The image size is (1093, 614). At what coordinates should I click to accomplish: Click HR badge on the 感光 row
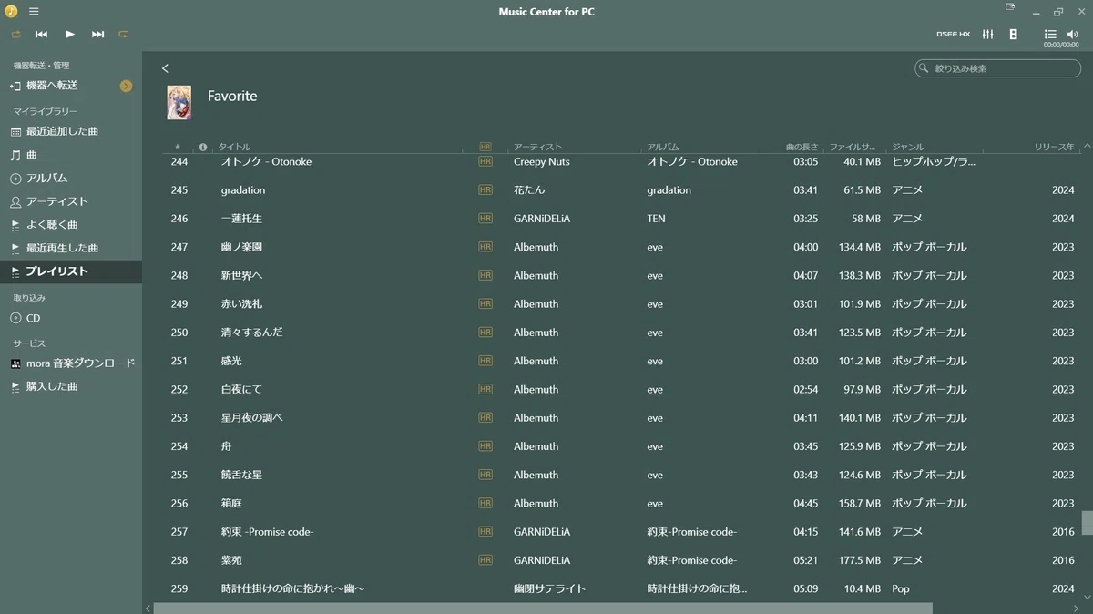point(485,361)
